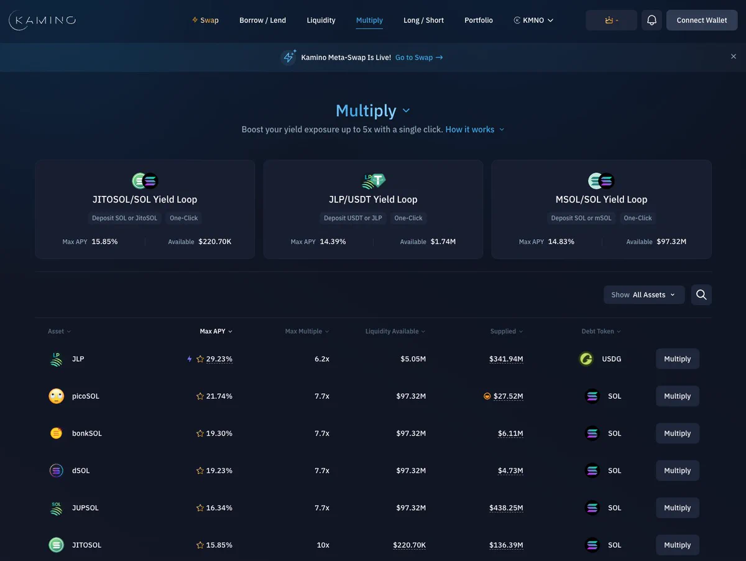Click the crown points button

coord(611,21)
